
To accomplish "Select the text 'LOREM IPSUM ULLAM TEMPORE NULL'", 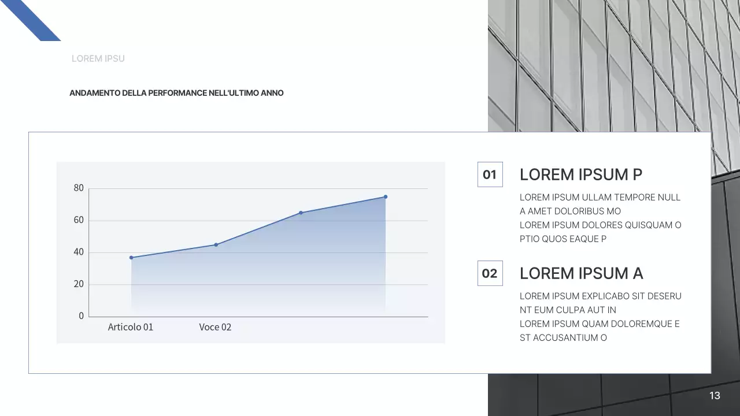I will click(600, 198).
